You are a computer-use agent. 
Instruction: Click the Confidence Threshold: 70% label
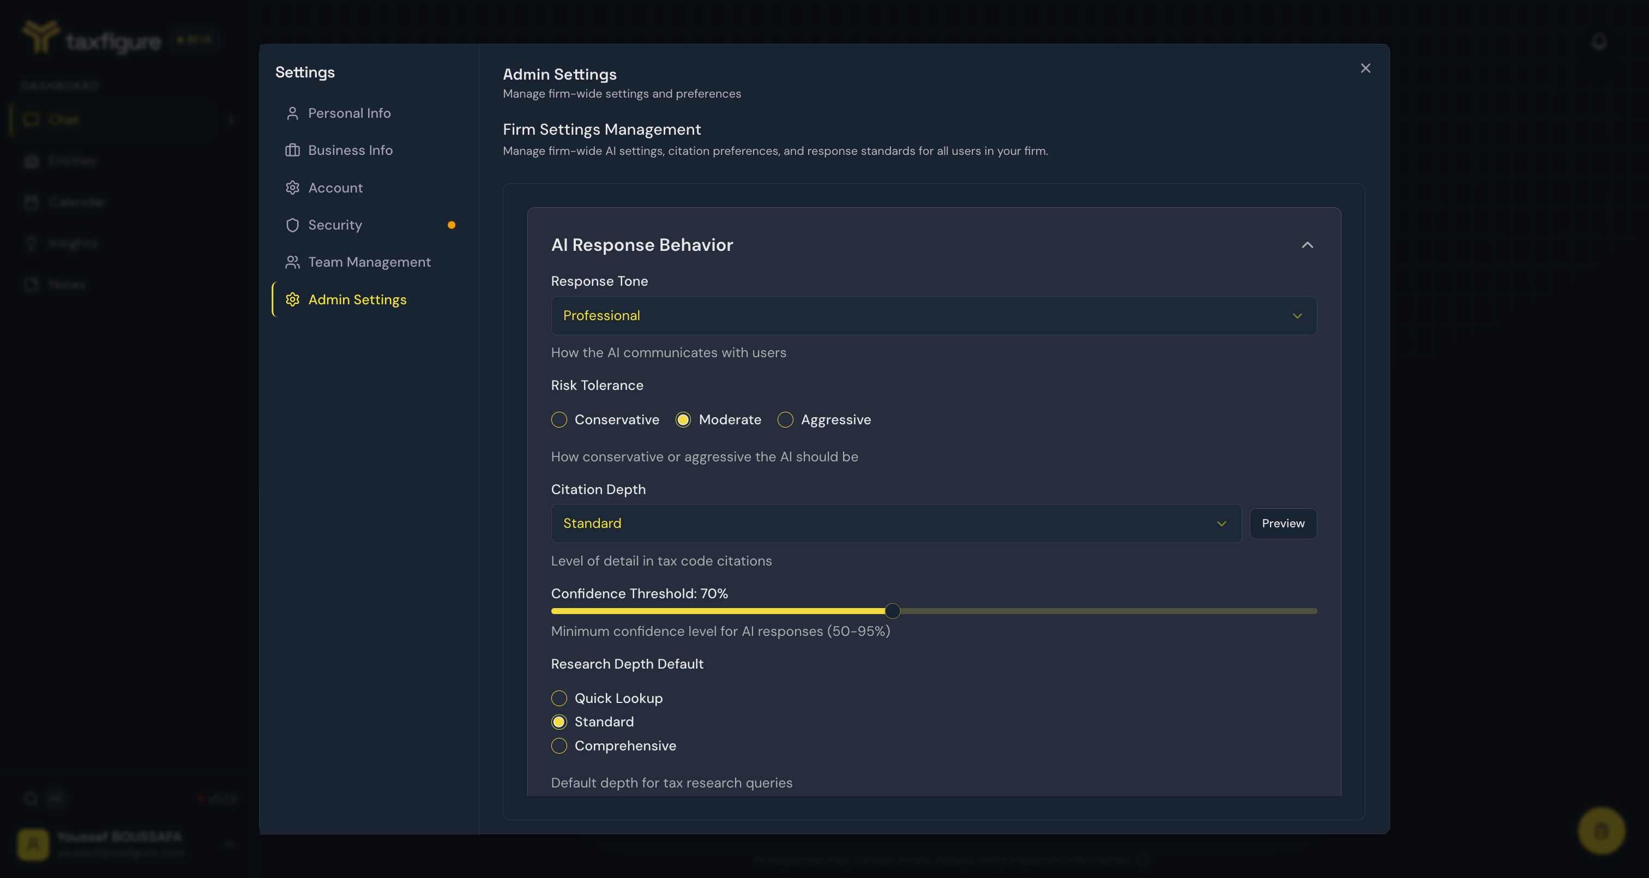click(639, 594)
